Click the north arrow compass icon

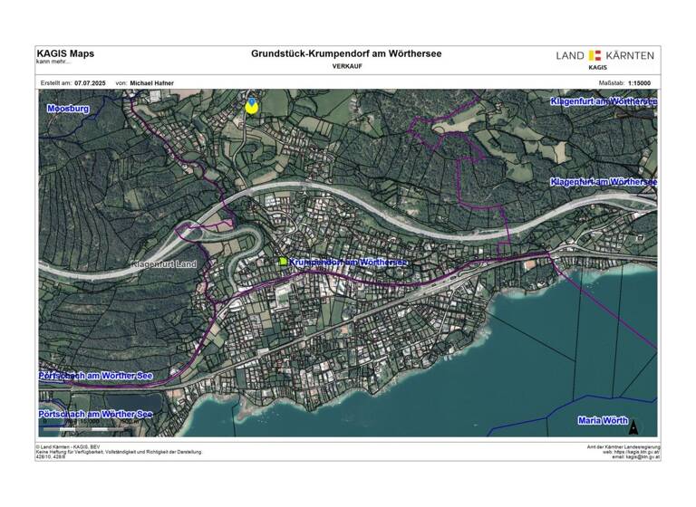click(x=633, y=427)
